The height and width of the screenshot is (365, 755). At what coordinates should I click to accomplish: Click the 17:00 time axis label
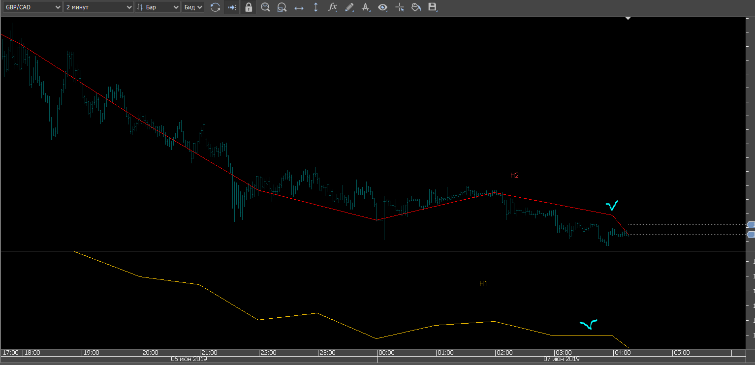11,353
